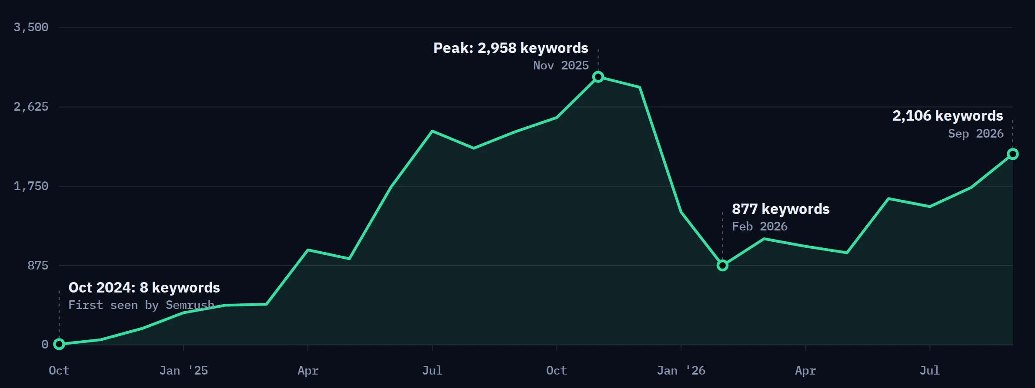
Task: Click the 'Sep 2026' annotation subtitle
Action: click(x=976, y=134)
